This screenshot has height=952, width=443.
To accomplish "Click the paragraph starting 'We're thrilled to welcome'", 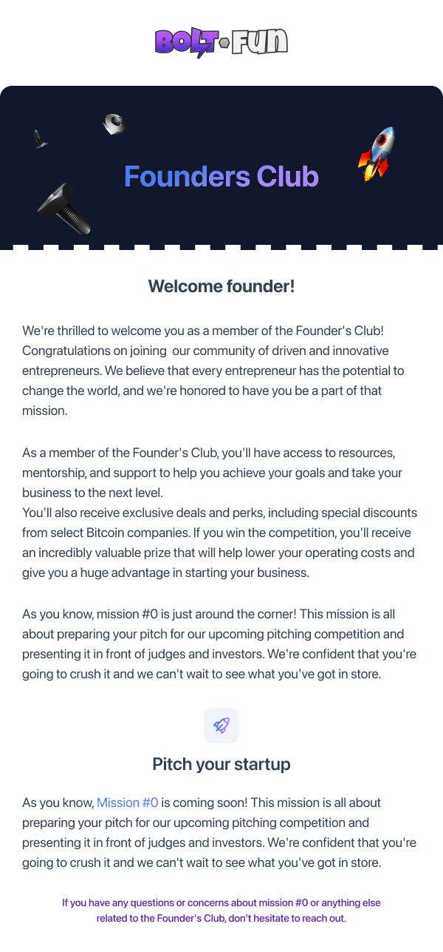I will pyautogui.click(x=213, y=370).
